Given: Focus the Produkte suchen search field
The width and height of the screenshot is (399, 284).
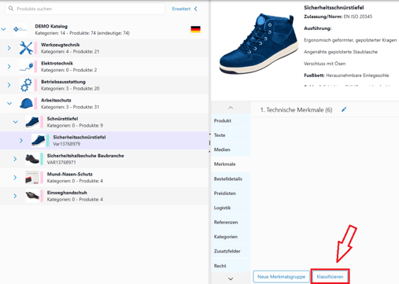Looking at the screenshot, I should click(85, 9).
